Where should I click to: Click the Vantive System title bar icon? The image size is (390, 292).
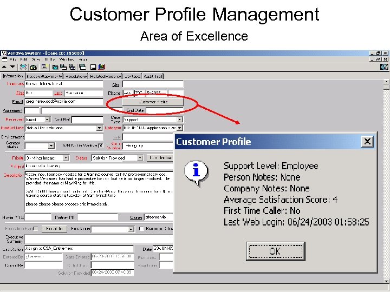(3, 53)
